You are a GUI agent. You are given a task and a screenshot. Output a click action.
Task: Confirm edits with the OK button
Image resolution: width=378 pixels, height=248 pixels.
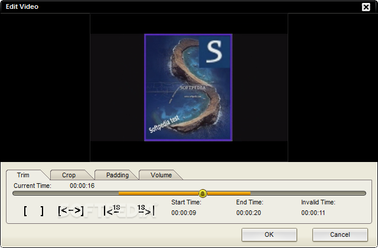tap(269, 234)
